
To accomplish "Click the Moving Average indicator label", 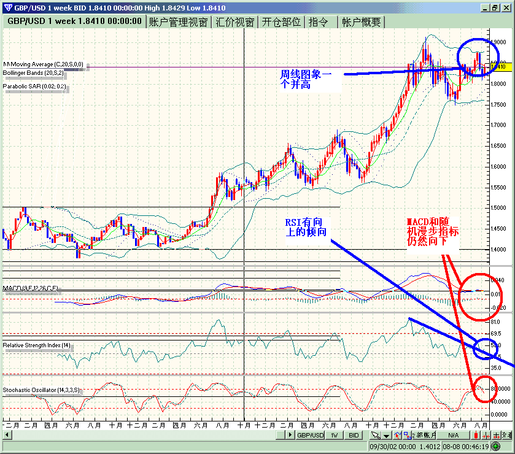I will pos(44,64).
